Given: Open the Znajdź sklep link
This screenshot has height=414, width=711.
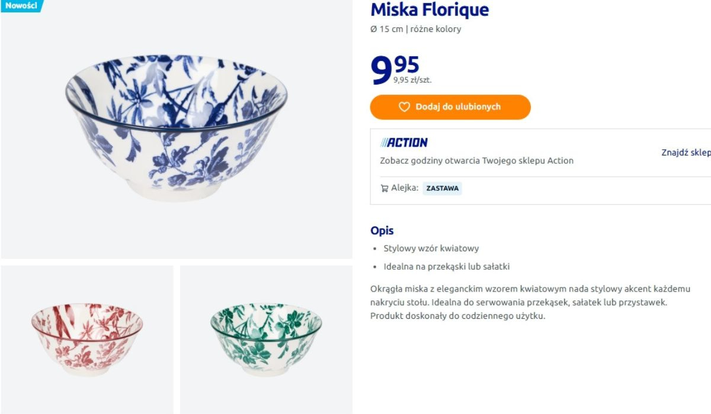Looking at the screenshot, I should [x=686, y=153].
